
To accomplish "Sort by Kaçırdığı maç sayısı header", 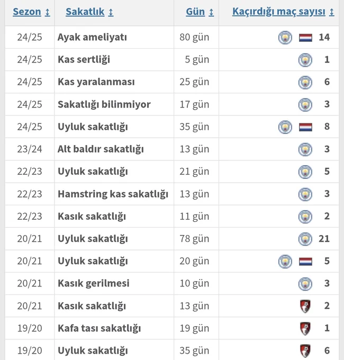I will point(278,12).
